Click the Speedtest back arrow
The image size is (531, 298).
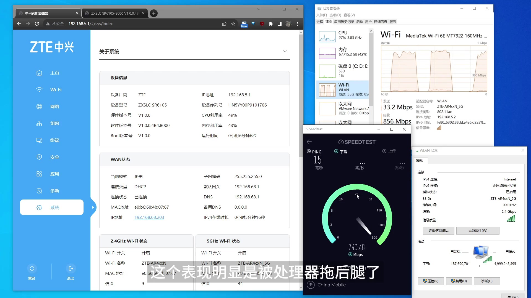pos(309,142)
